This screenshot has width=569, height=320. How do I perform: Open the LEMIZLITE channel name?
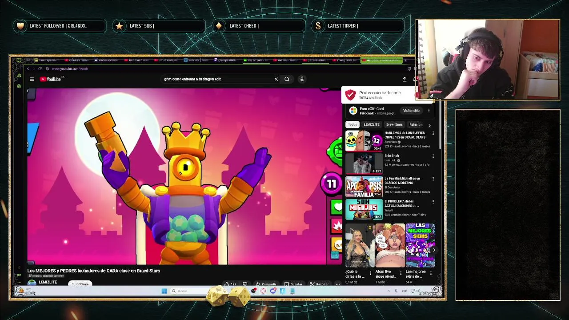[48, 282]
